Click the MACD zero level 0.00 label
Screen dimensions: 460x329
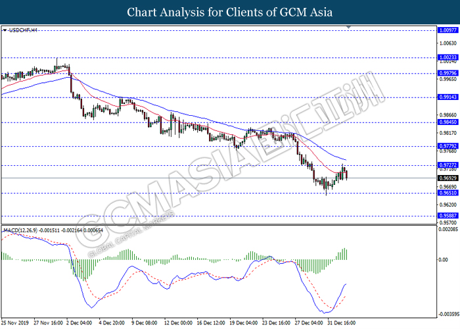[443, 260]
